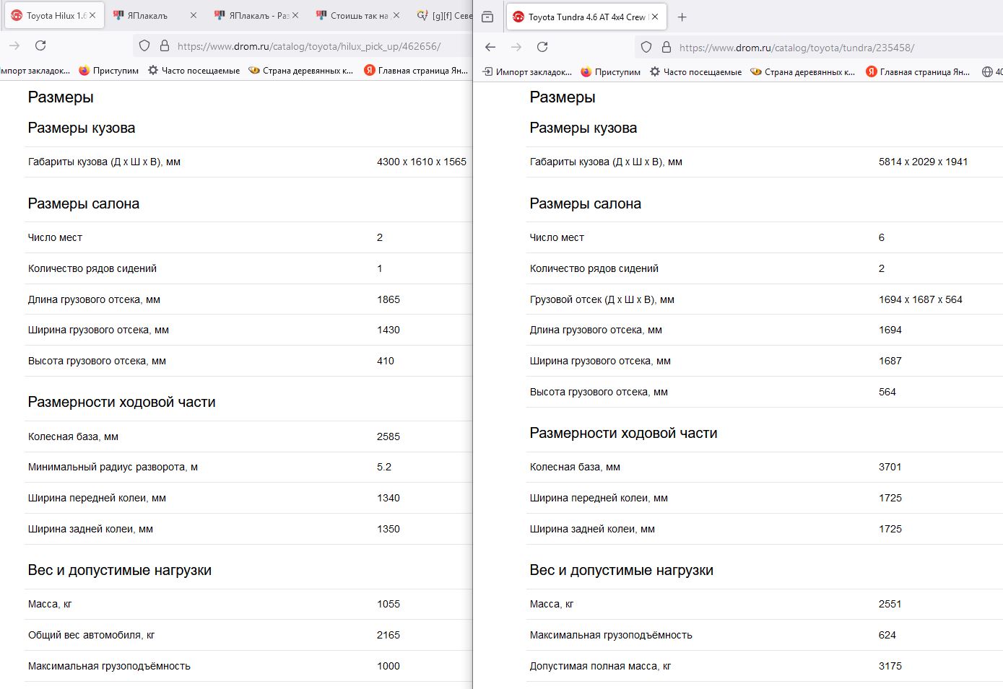Open 'Главная страница Ян...' bookmark in right window
This screenshot has width=1003, height=689.
tap(918, 72)
